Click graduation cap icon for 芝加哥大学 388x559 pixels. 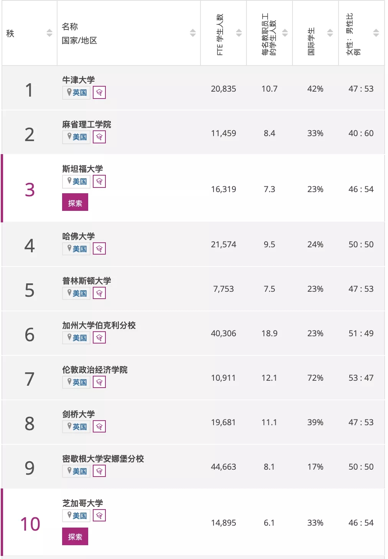[99, 516]
